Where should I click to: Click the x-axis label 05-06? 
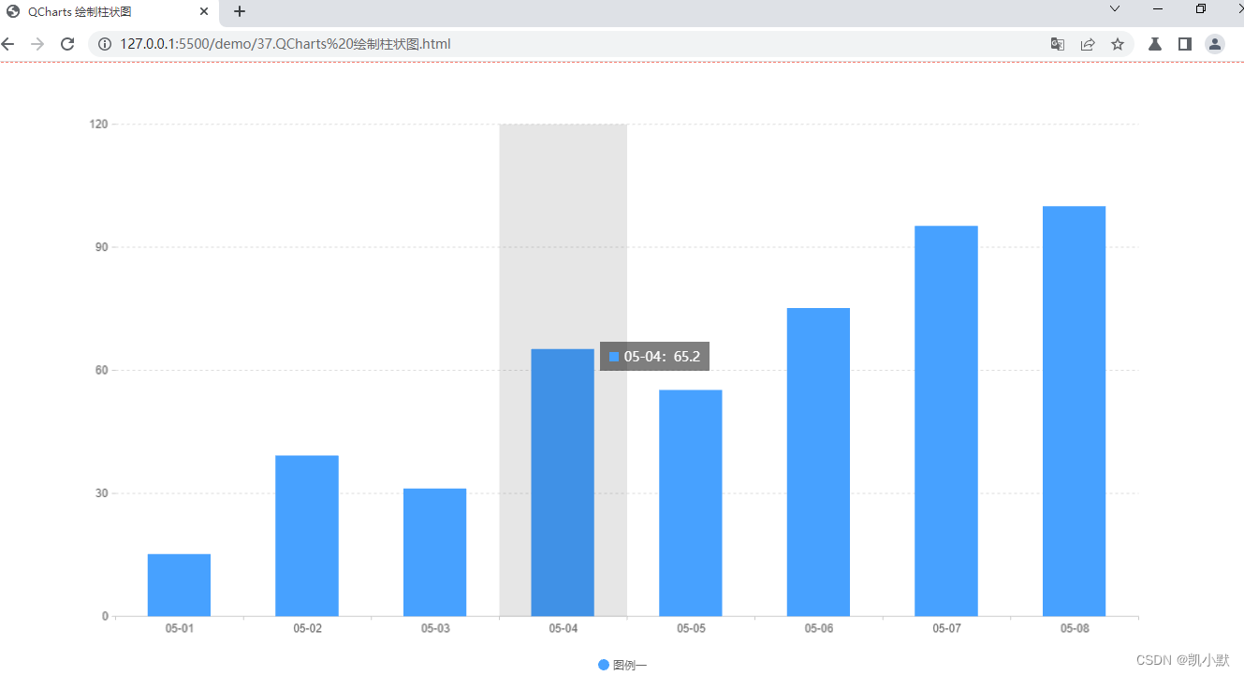point(819,628)
